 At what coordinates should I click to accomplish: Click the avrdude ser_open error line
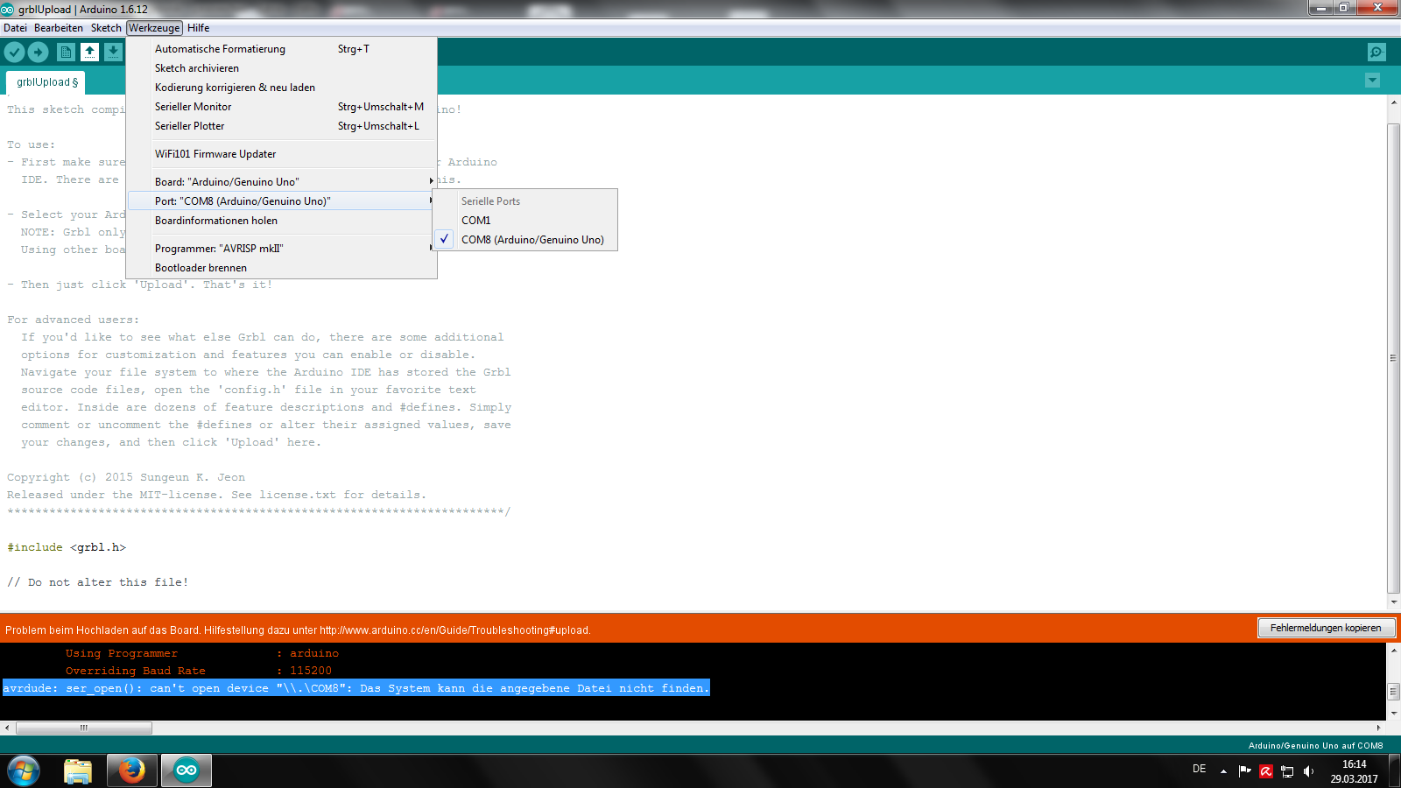click(356, 688)
